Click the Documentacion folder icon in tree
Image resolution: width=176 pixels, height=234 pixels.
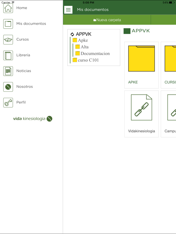(78, 53)
